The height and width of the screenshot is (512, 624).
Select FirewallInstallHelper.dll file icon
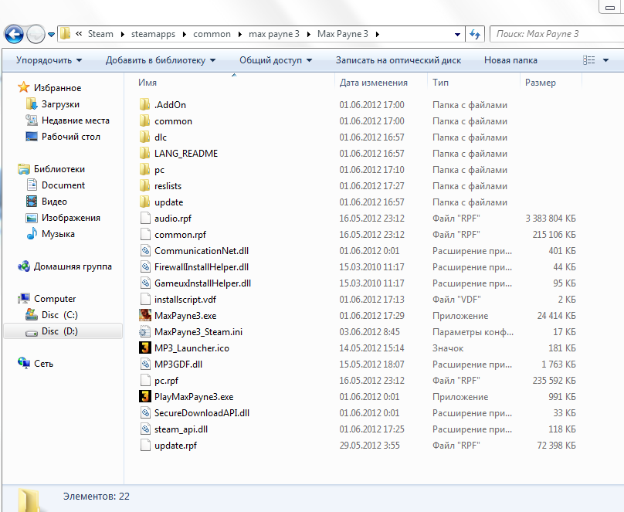pyautogui.click(x=145, y=267)
